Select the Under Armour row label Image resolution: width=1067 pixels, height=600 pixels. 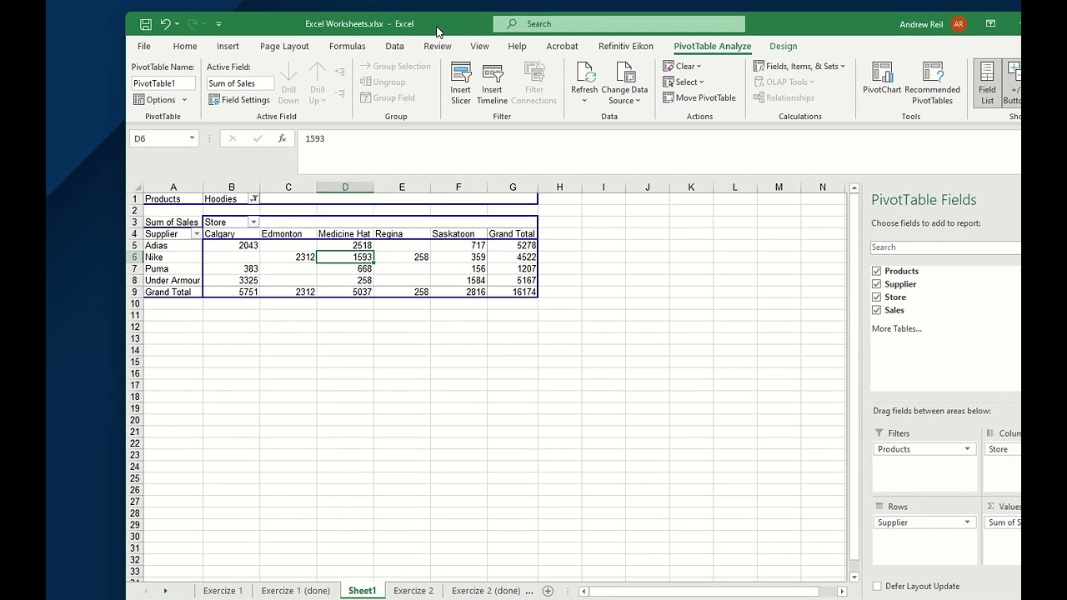[173, 281]
